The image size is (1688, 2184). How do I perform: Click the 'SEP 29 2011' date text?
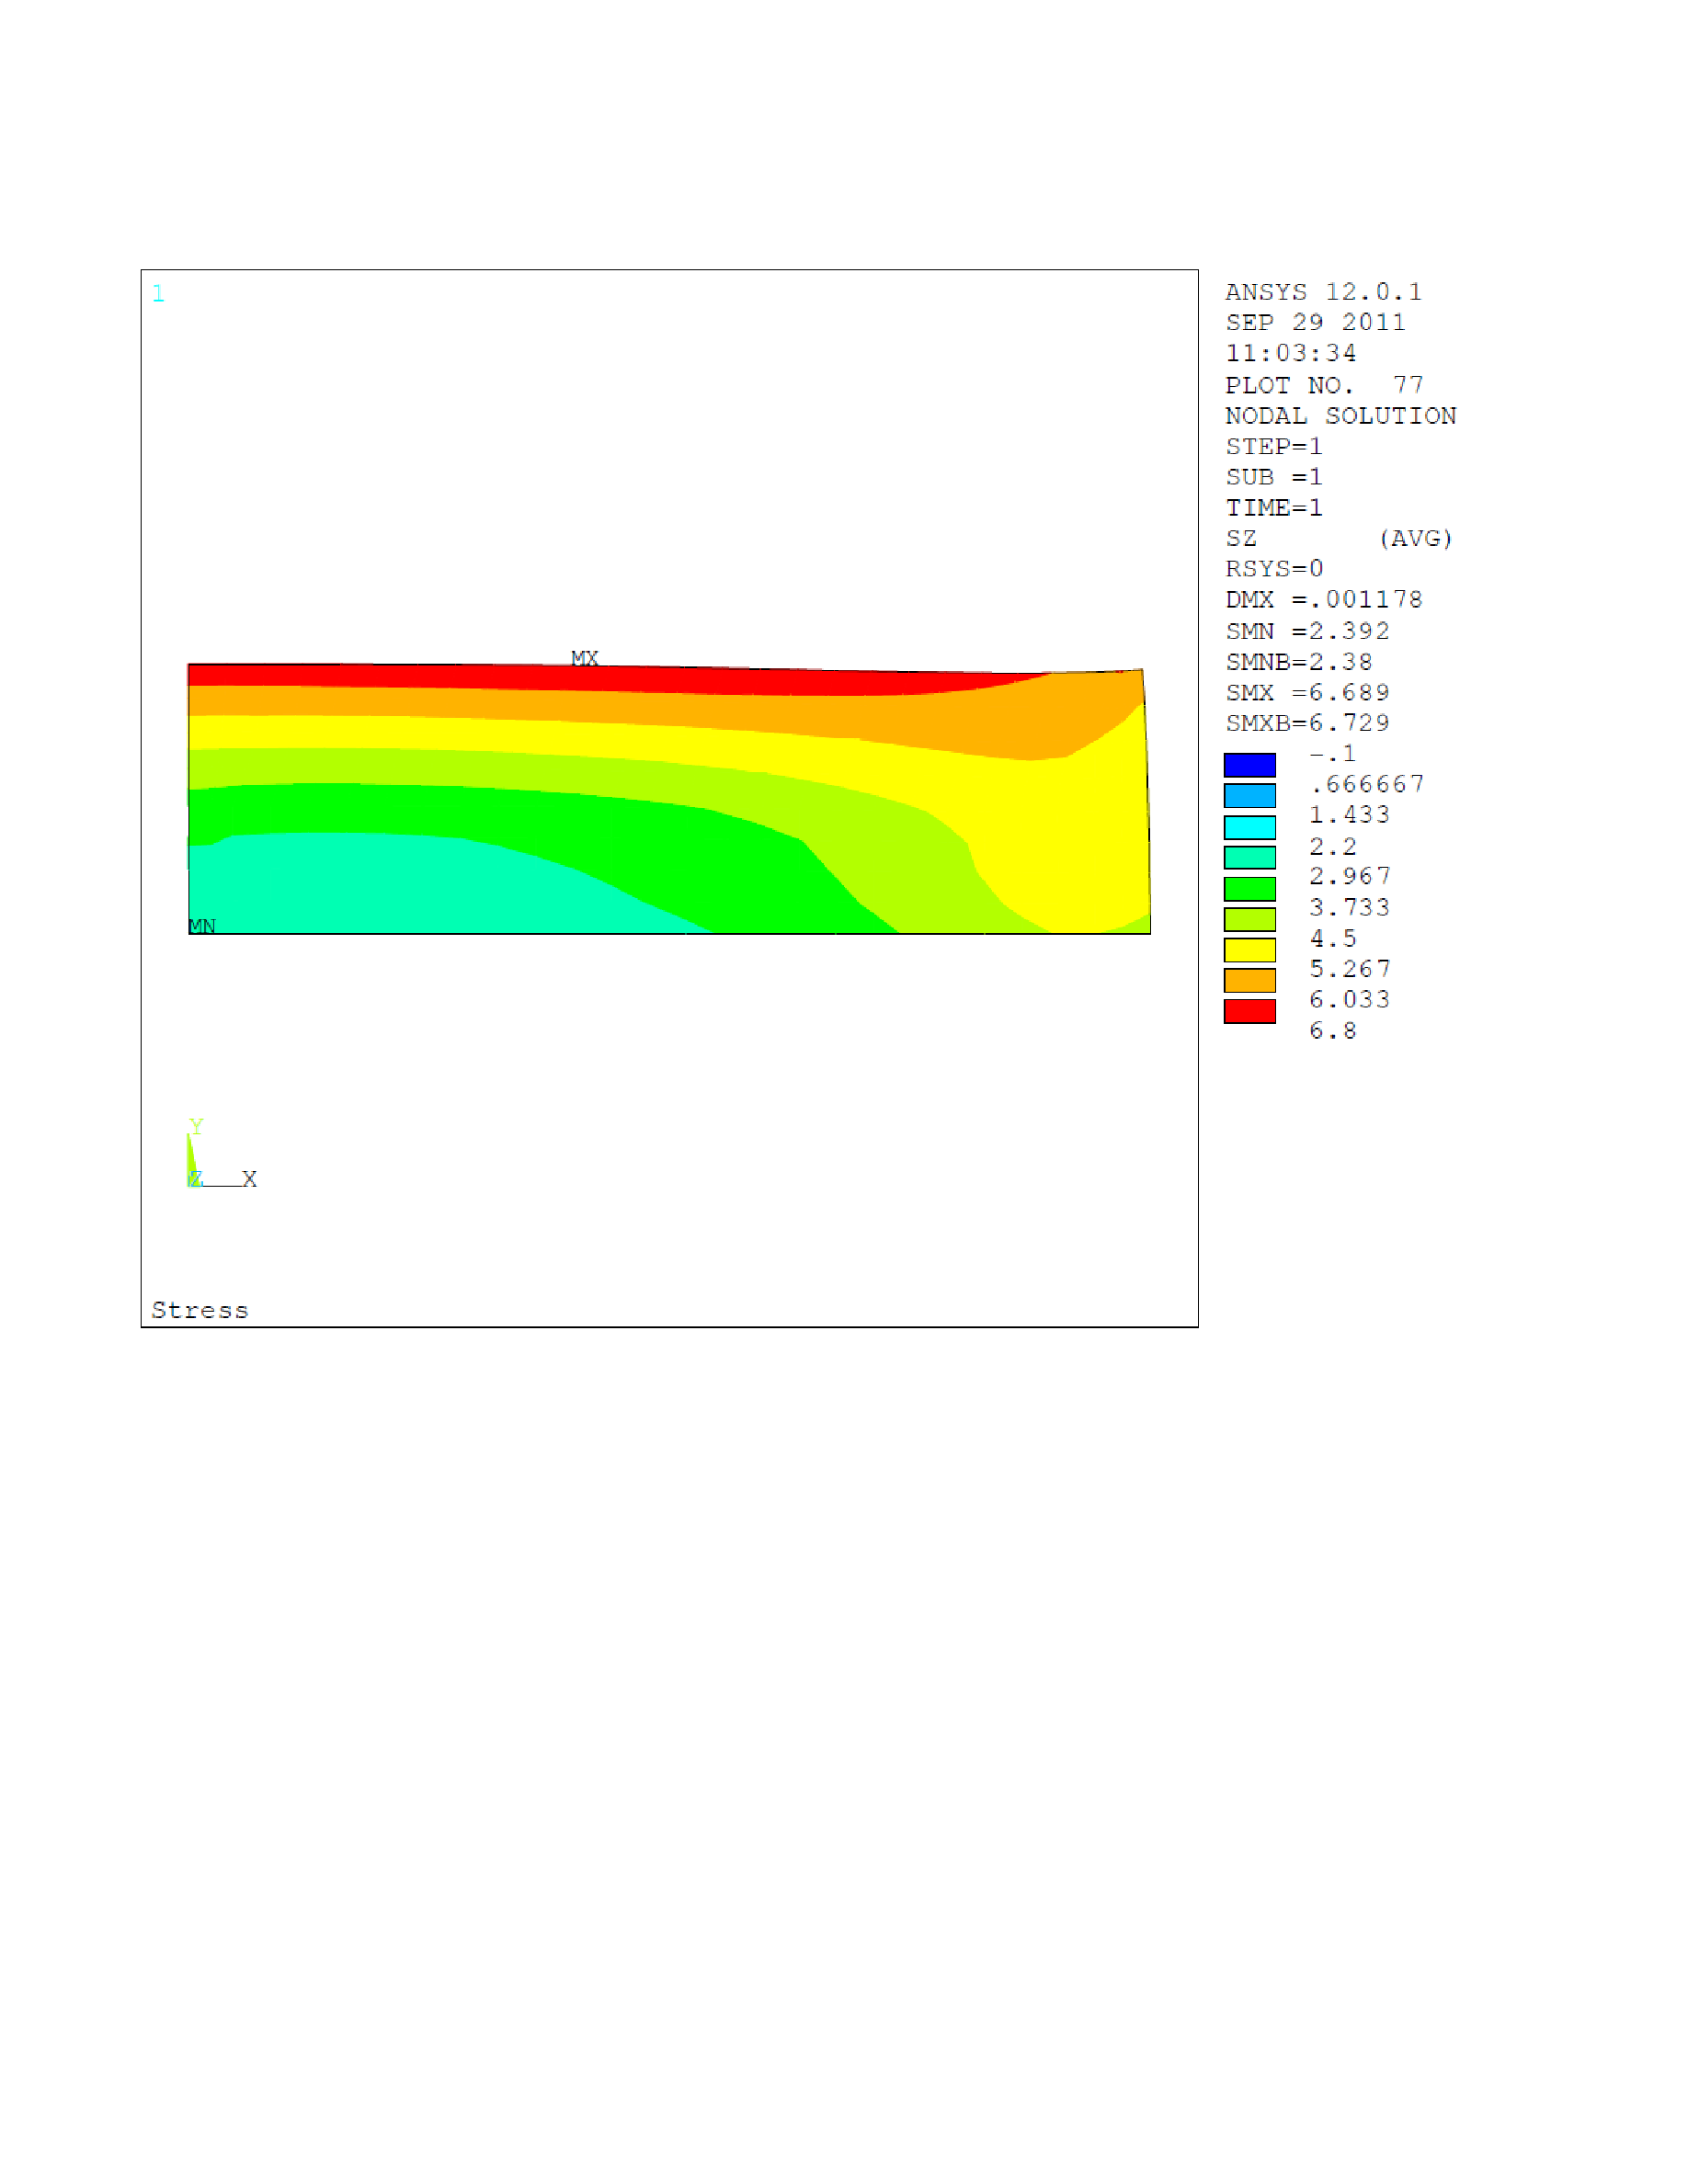pos(1315,322)
